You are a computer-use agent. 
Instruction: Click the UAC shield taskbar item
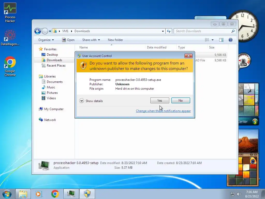[87, 194]
